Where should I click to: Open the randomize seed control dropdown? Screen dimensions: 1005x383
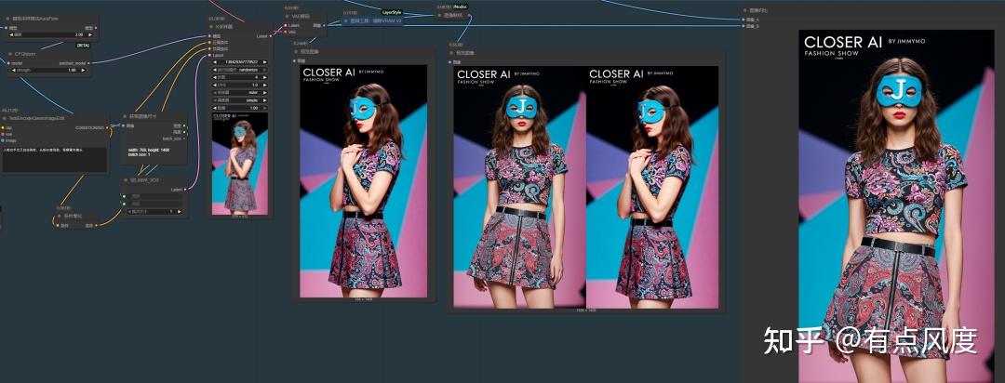pyautogui.click(x=240, y=70)
